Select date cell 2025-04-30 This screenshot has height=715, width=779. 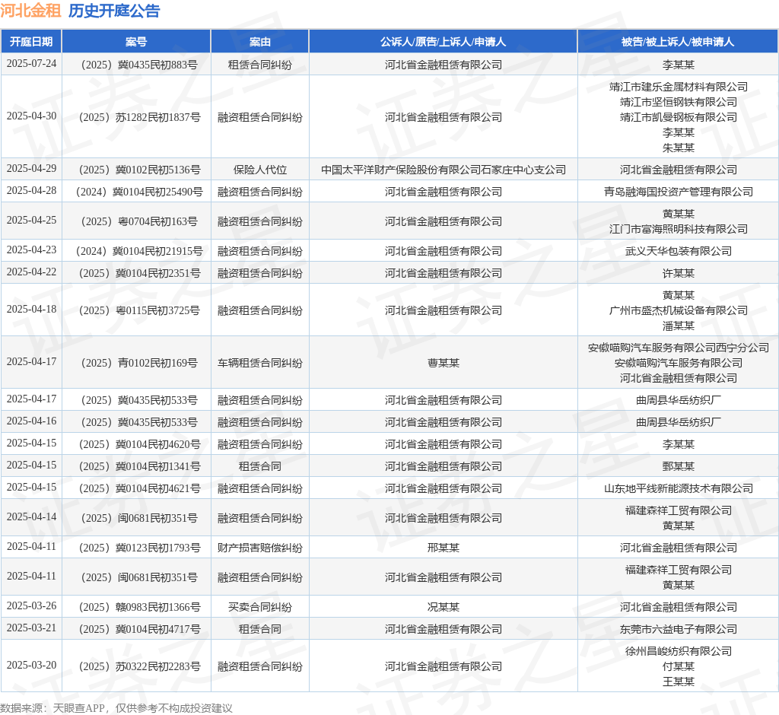tap(31, 116)
